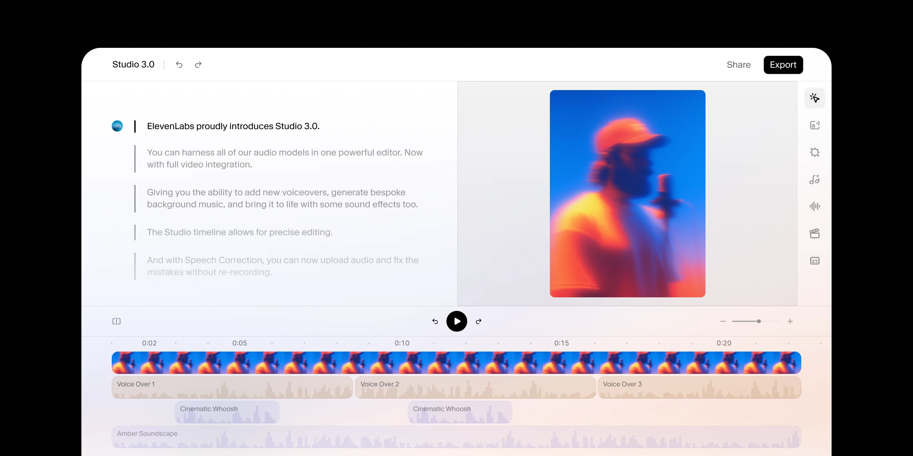Click the skip forward icon right of Play
The width and height of the screenshot is (913, 456).
coord(478,321)
